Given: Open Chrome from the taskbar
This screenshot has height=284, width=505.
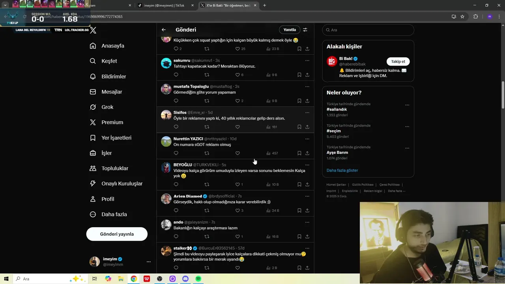Looking at the screenshot, I should coord(134,279).
